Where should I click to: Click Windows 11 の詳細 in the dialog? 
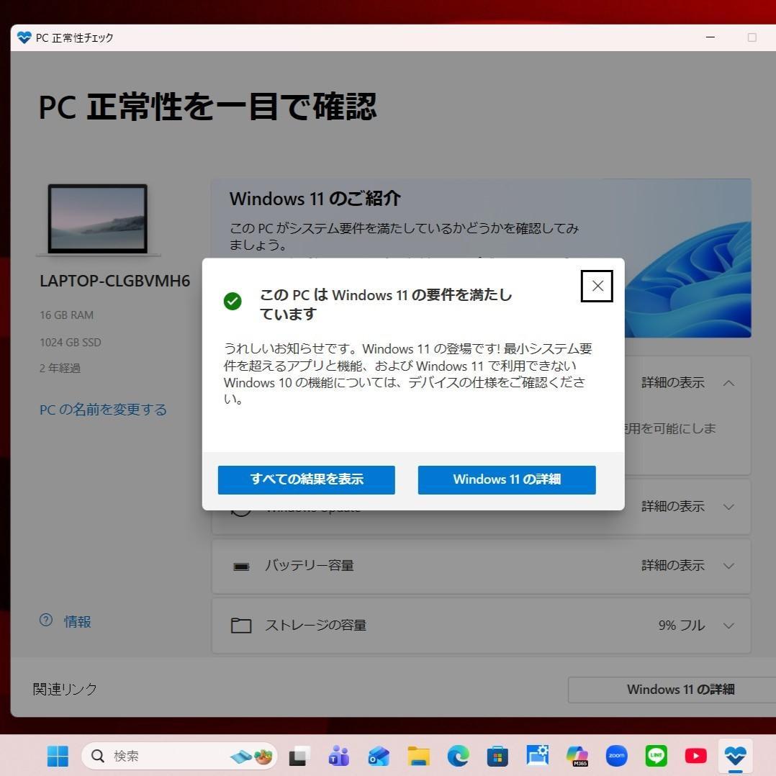click(x=506, y=479)
